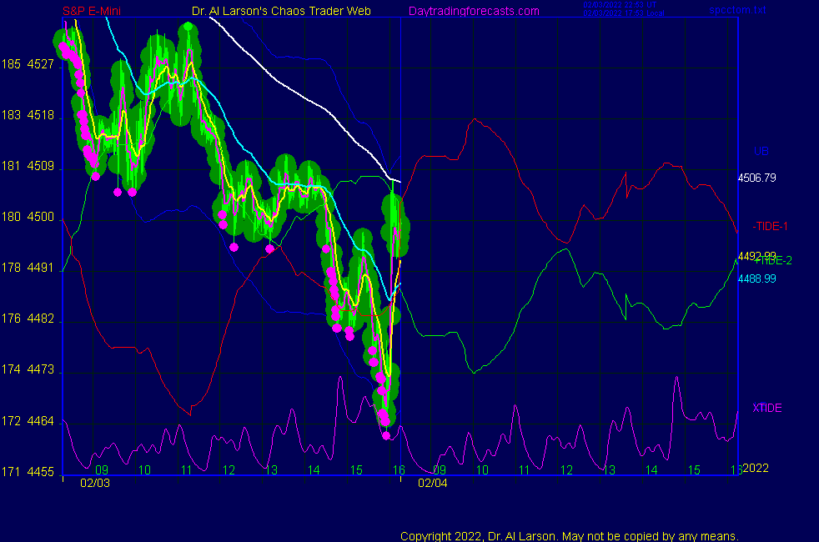Click the UB legend label
819x542 pixels.
[761, 152]
